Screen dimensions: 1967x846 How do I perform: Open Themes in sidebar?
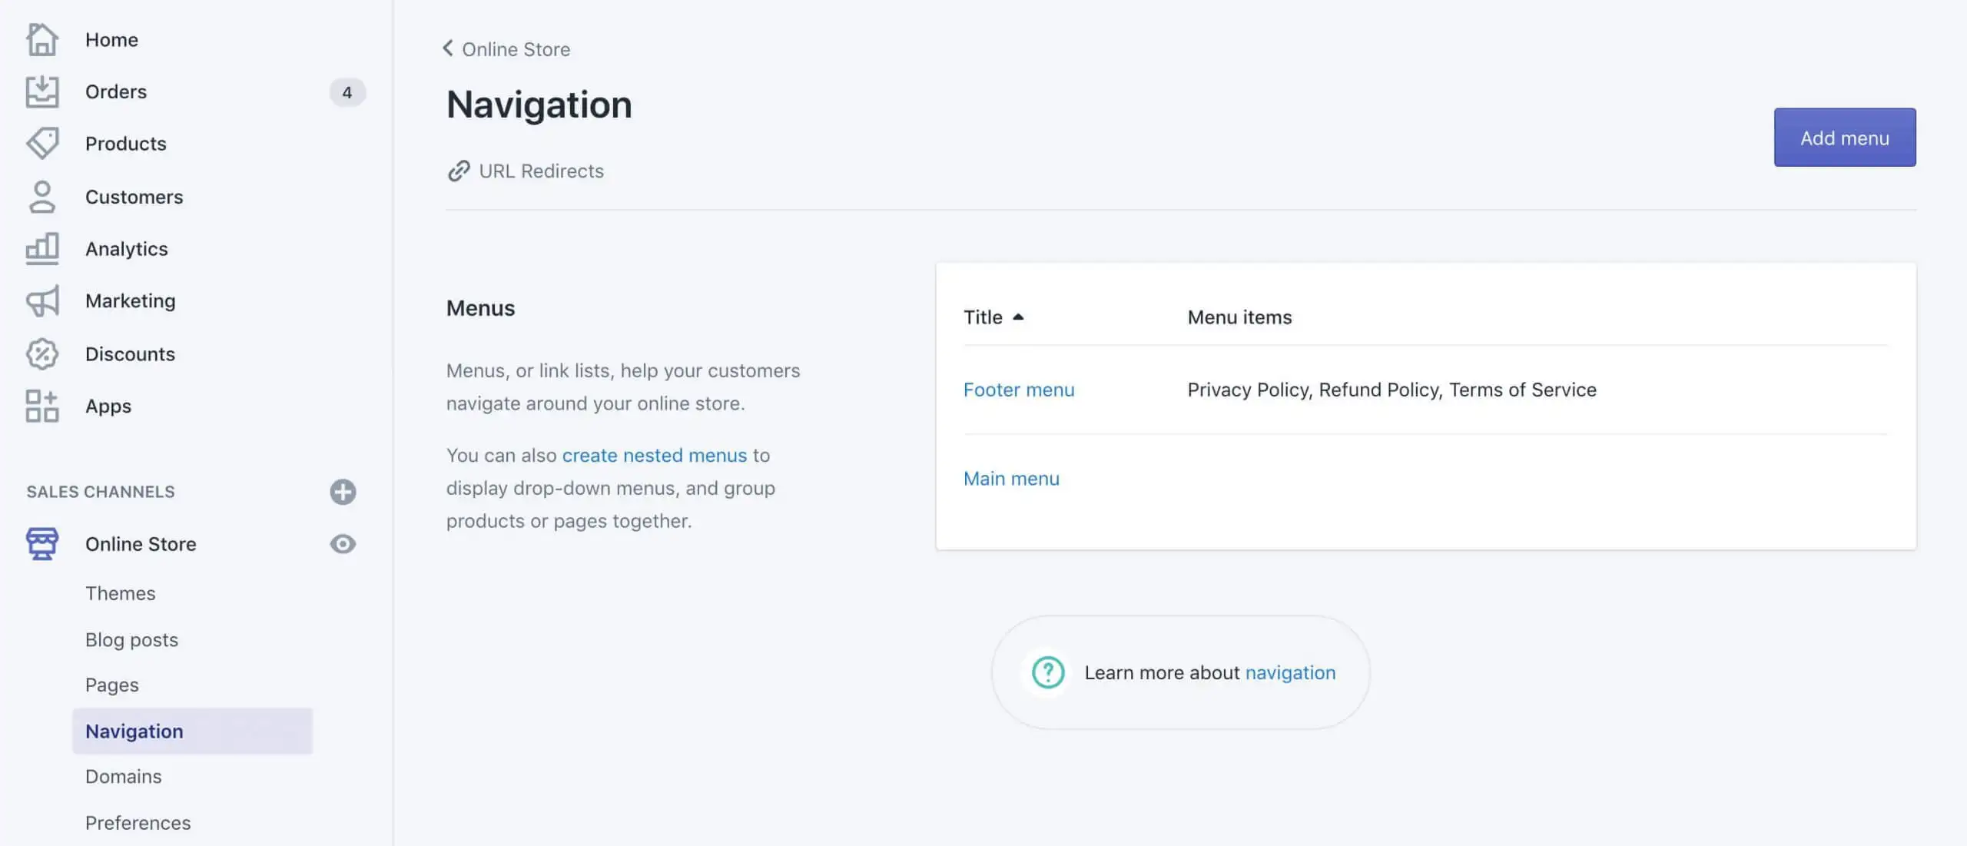pos(120,593)
